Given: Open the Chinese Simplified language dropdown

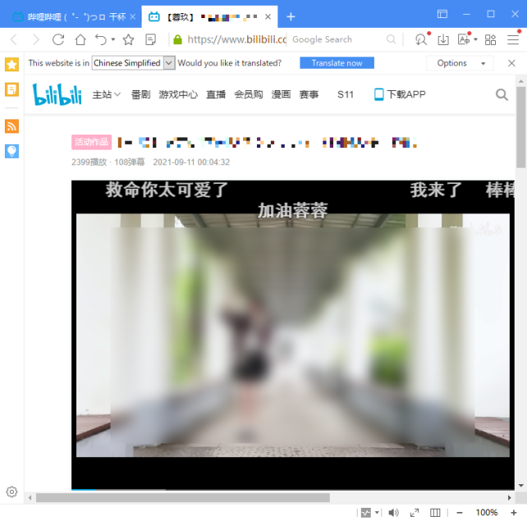Looking at the screenshot, I should 134,63.
